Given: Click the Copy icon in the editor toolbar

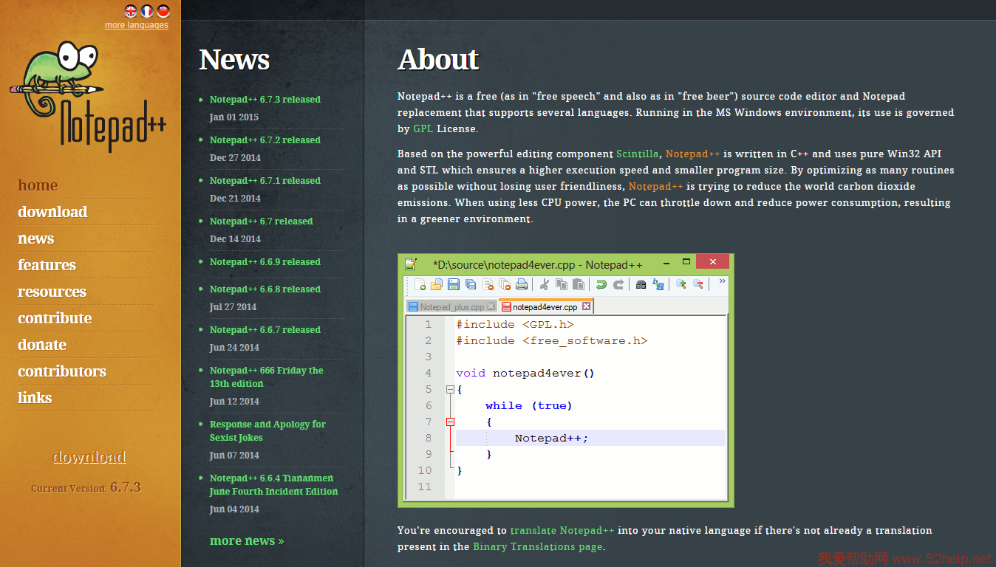Looking at the screenshot, I should click(562, 285).
